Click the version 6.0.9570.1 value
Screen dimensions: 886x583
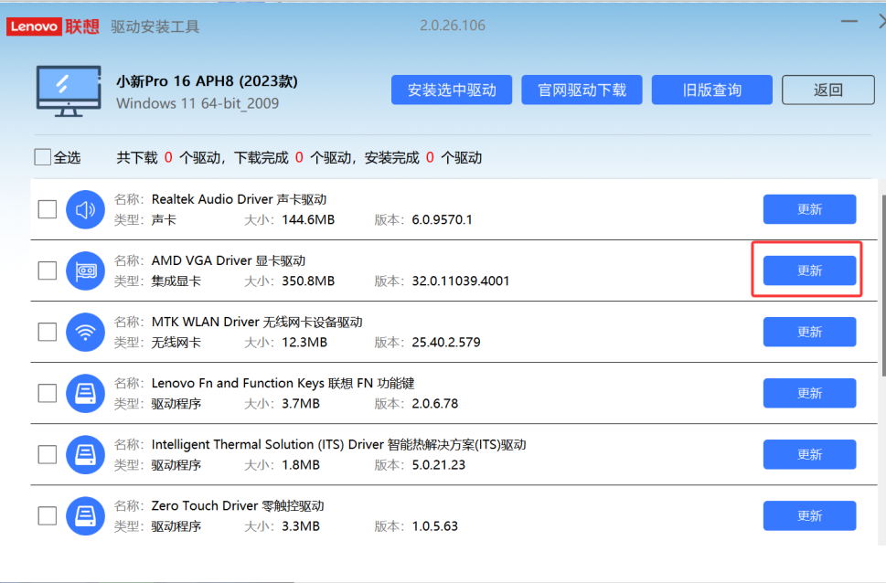coord(442,219)
